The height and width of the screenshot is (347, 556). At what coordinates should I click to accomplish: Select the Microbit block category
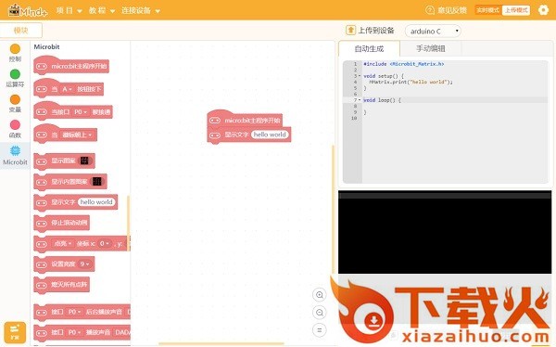tap(15, 156)
